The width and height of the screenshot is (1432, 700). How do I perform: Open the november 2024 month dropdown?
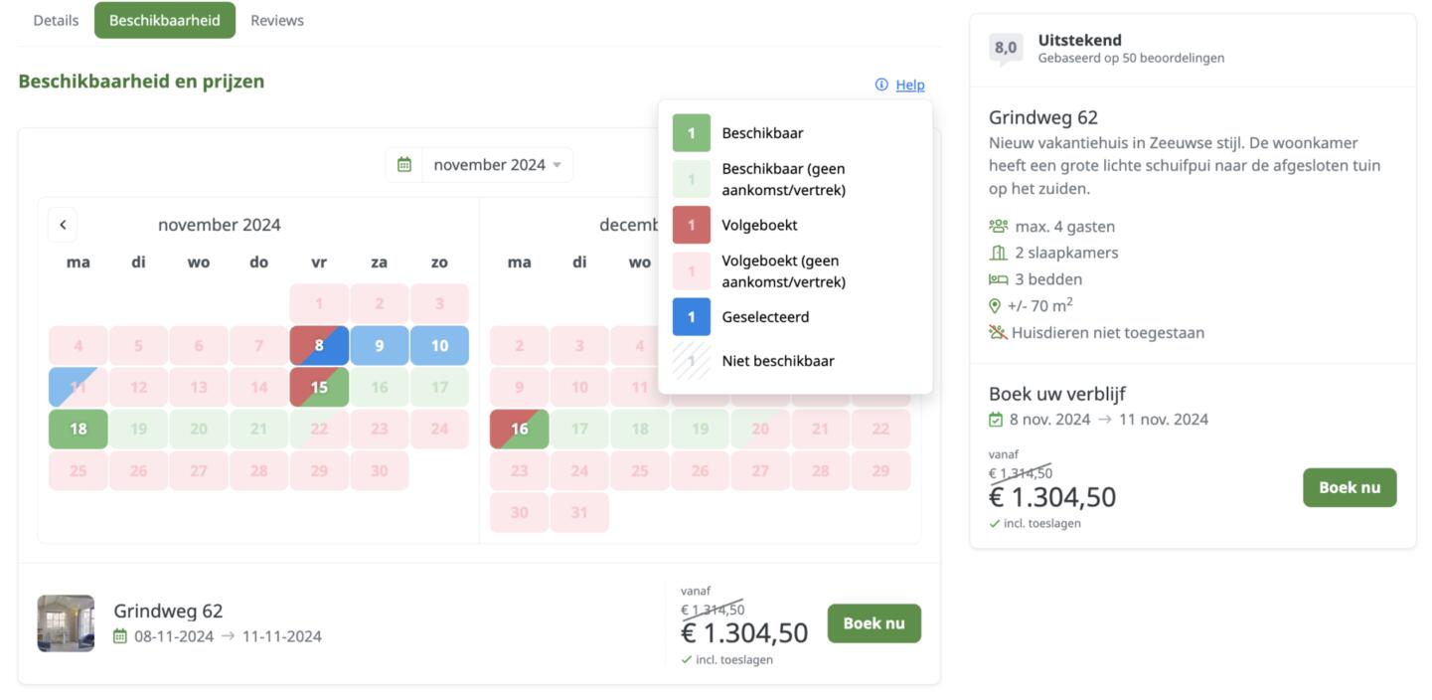click(497, 165)
